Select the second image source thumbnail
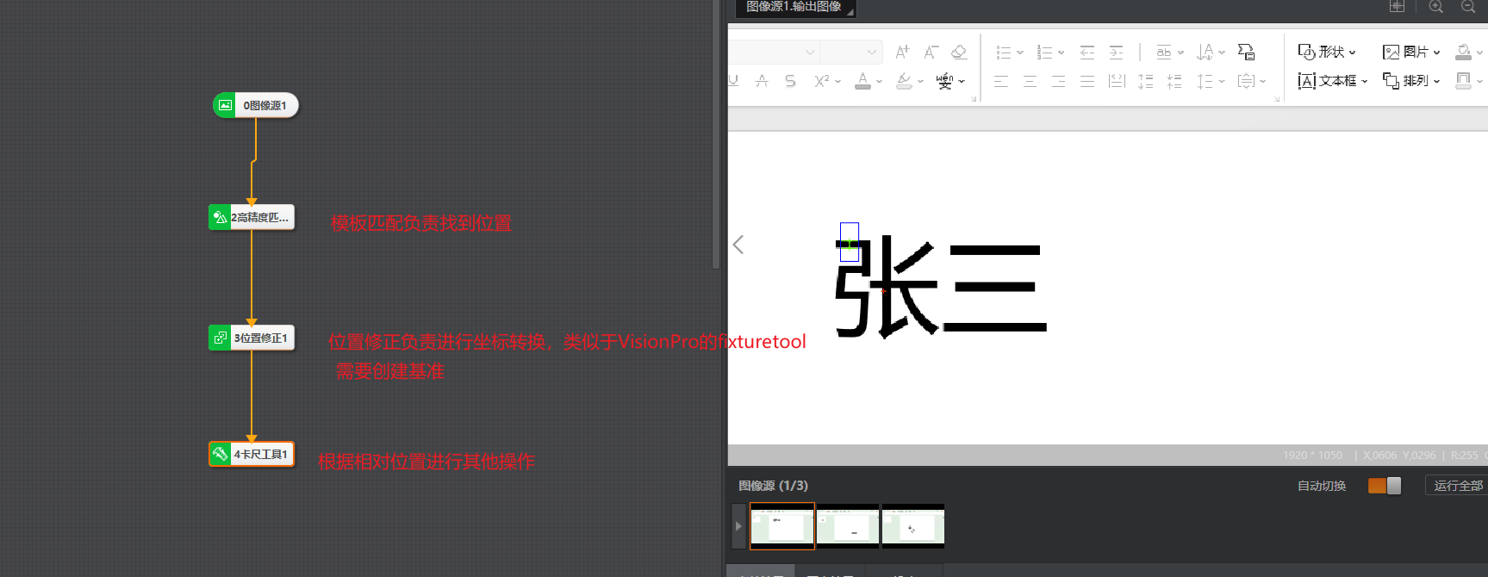Viewport: 1488px width, 577px height. point(847,526)
